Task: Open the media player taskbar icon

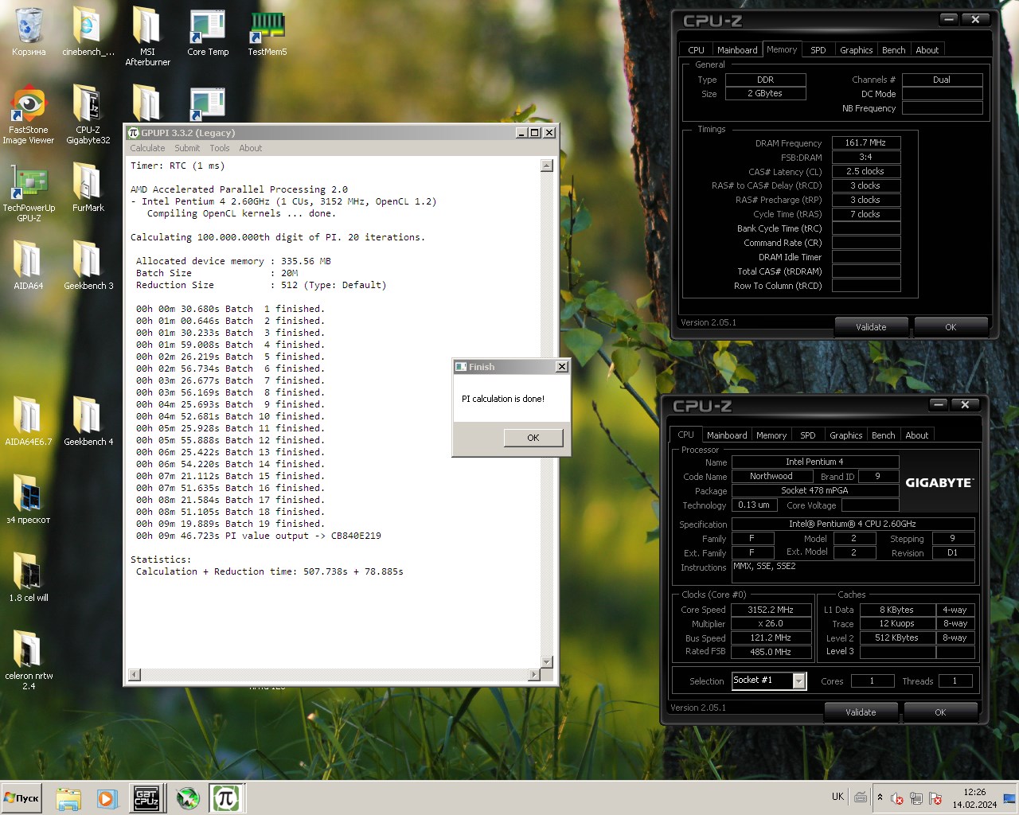Action: point(107,798)
